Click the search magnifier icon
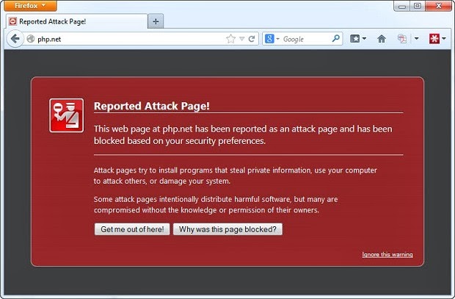Image resolution: width=455 pixels, height=299 pixels. [335, 38]
